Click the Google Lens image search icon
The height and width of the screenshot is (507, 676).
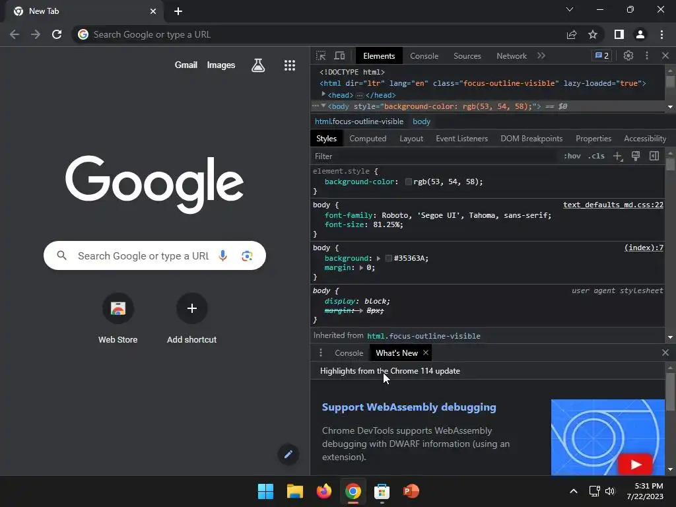pos(247,255)
